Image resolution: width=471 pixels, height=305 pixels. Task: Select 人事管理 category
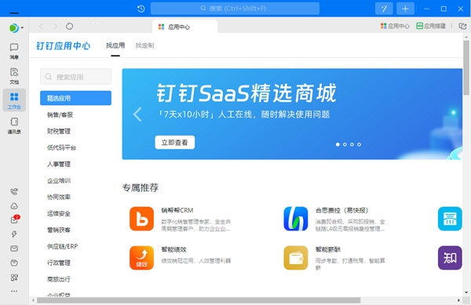click(x=59, y=164)
